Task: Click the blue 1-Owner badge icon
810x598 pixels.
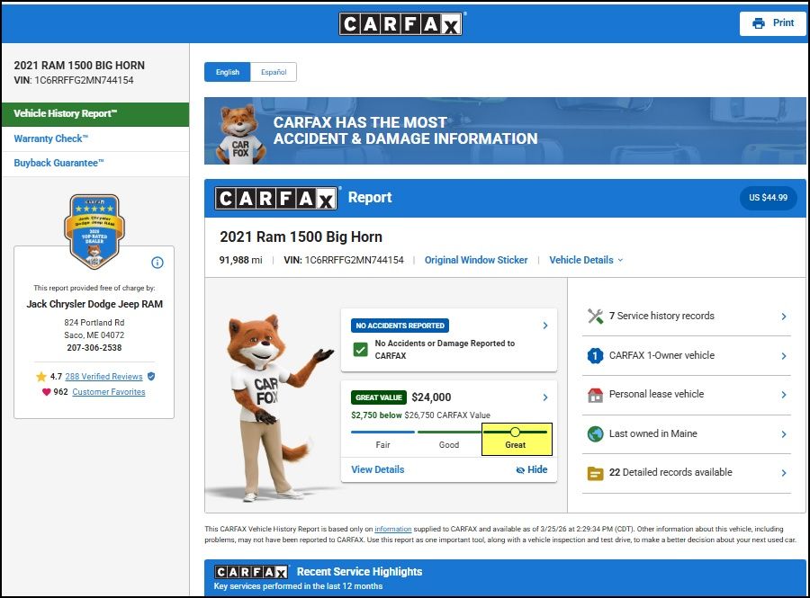Action: tap(595, 356)
